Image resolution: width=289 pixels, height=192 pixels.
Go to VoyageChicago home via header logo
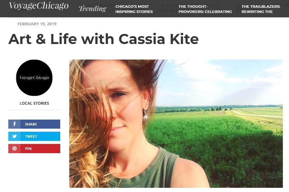tap(39, 6)
